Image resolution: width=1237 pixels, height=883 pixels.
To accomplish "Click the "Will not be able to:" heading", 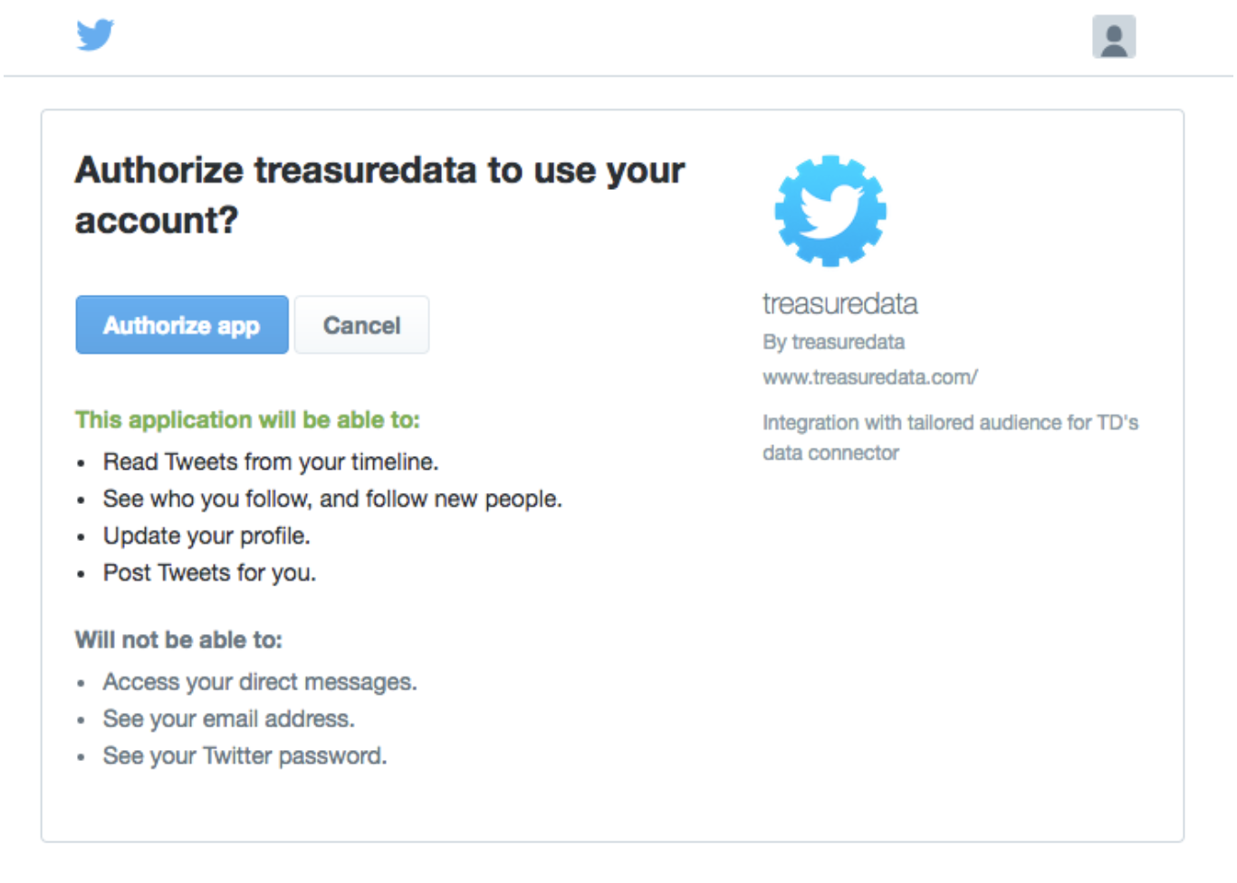I will pyautogui.click(x=178, y=641).
